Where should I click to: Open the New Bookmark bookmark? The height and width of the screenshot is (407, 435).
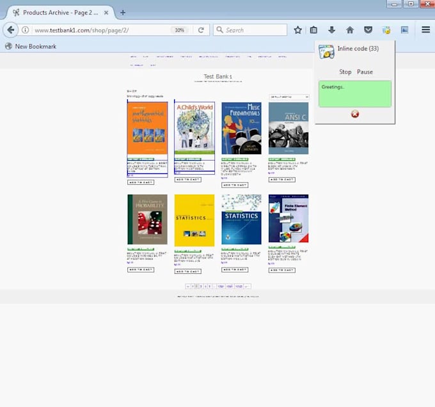tap(31, 46)
